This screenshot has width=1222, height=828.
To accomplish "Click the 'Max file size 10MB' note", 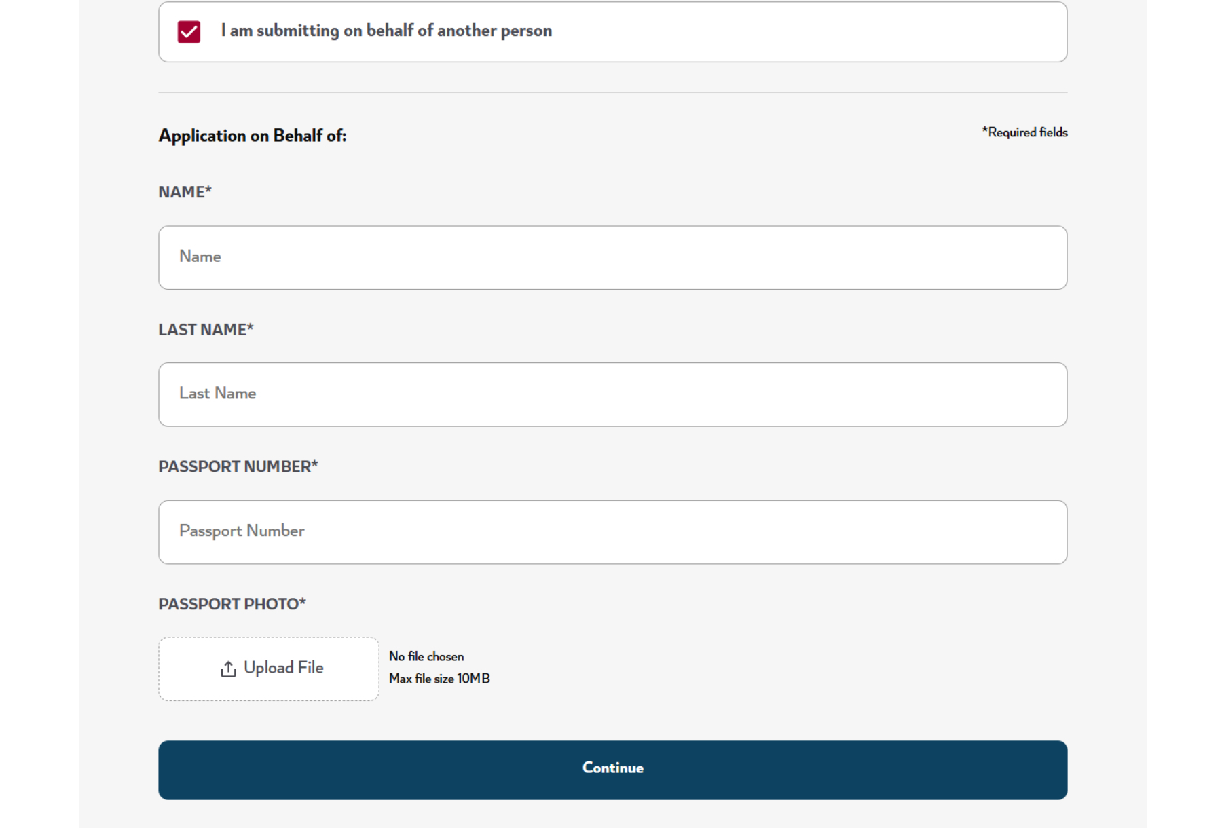I will [x=439, y=679].
